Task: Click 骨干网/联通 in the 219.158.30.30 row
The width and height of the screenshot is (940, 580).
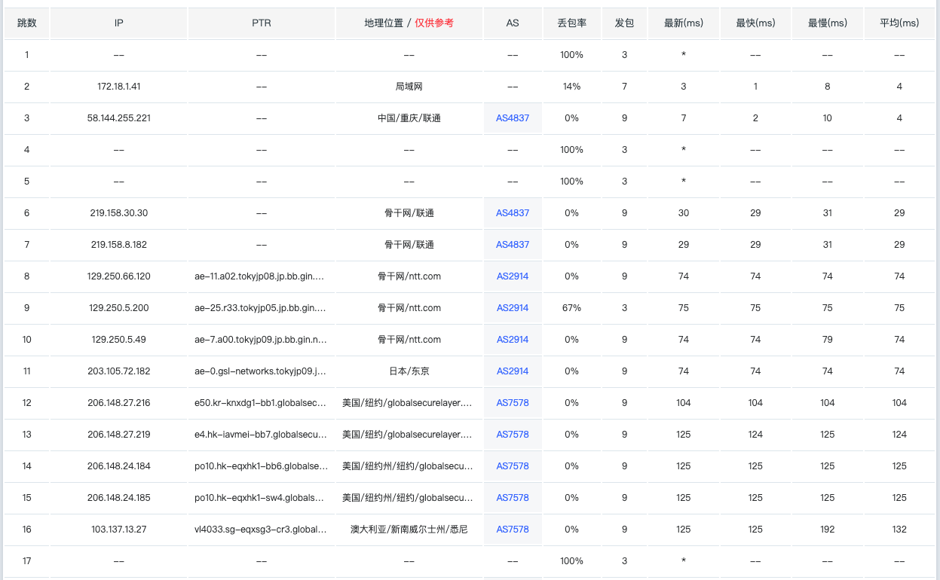Action: point(409,213)
